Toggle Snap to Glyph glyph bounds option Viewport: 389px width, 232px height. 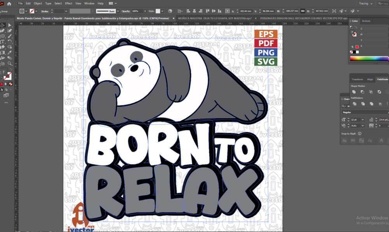(x=361, y=141)
